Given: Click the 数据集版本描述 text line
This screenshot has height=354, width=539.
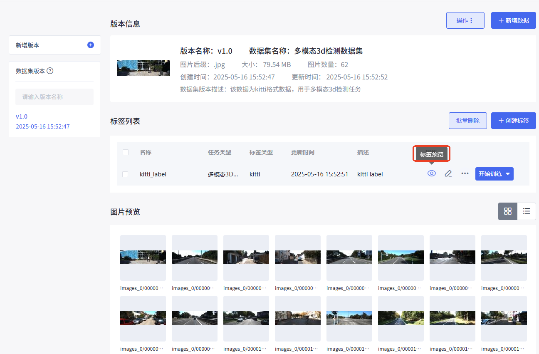Looking at the screenshot, I should pyautogui.click(x=270, y=89).
